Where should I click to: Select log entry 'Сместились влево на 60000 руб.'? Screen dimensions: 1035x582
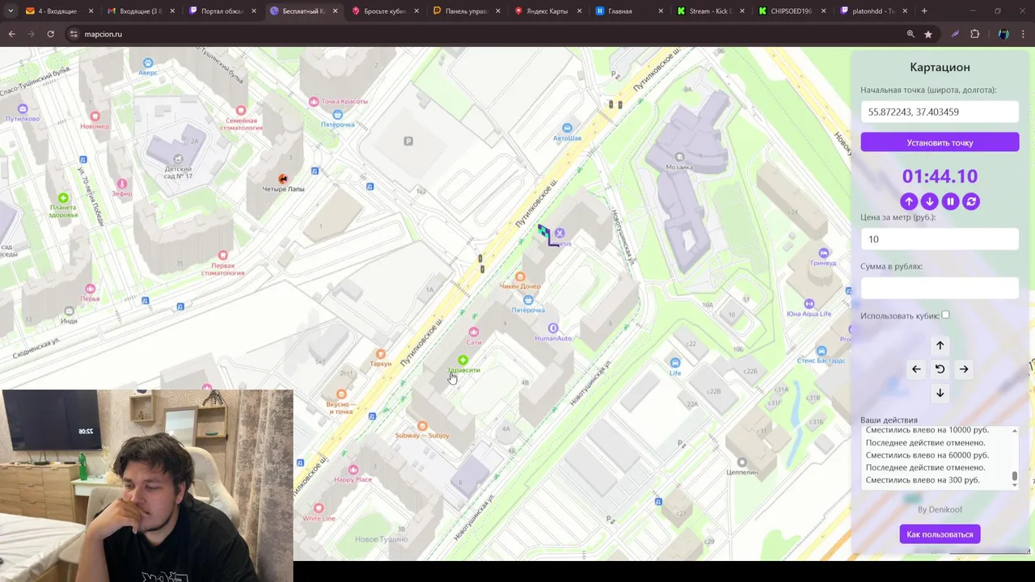pos(927,455)
